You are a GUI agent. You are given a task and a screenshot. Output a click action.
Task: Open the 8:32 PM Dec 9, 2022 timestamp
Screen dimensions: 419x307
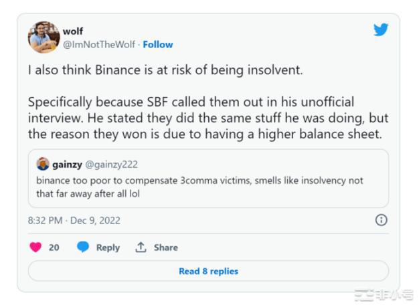(x=74, y=220)
